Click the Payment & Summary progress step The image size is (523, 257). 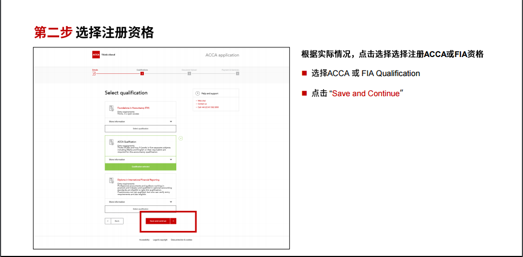237,73
